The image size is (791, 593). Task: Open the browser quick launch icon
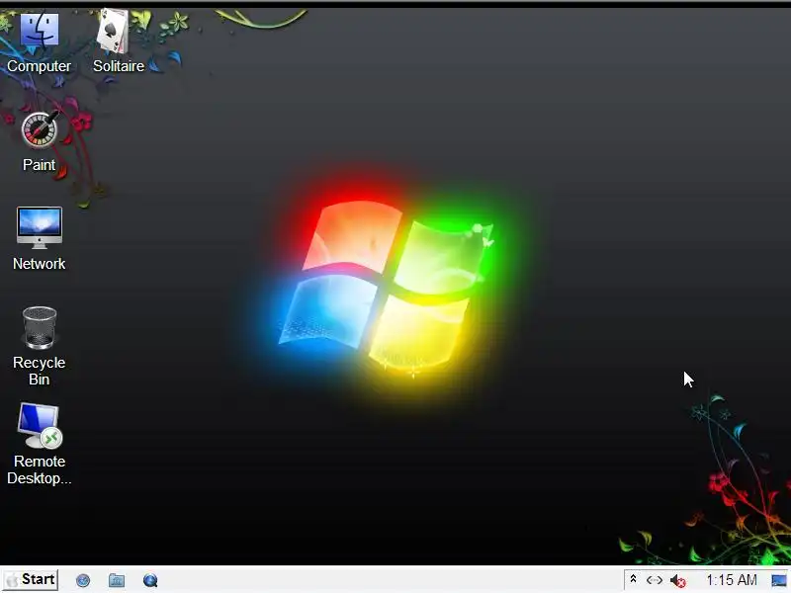(x=83, y=580)
